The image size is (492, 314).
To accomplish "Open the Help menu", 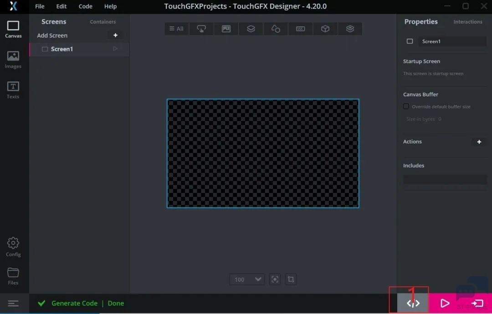I will pyautogui.click(x=110, y=6).
